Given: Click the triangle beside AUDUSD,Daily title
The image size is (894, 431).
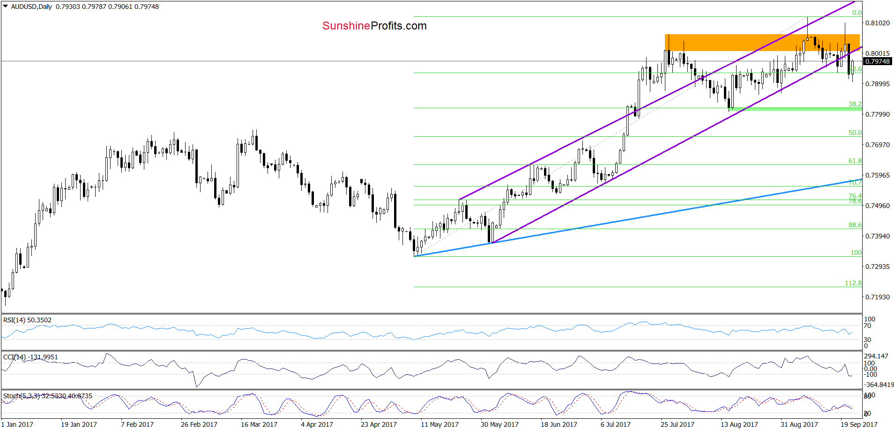Looking at the screenshot, I should [x=6, y=7].
